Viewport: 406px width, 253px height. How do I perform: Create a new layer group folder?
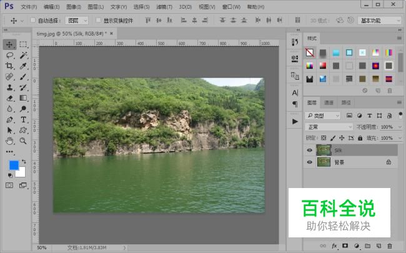(367, 246)
